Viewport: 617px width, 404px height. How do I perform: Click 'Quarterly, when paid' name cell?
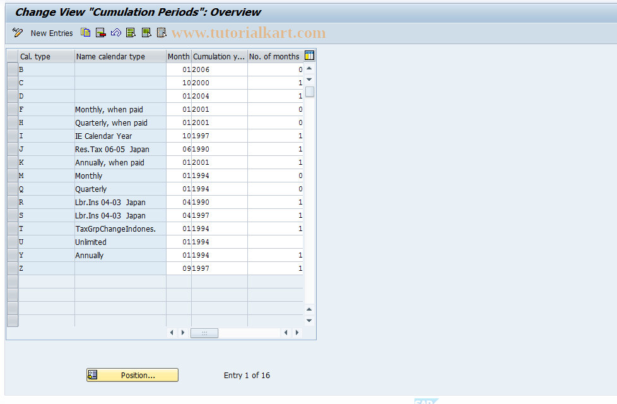120,123
